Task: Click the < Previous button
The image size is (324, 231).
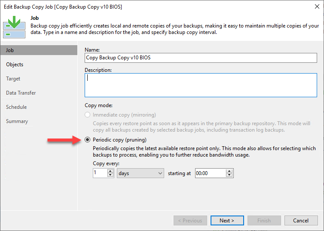Action: [190, 221]
